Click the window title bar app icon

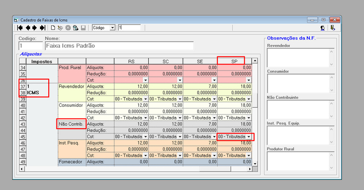[x=16, y=20]
